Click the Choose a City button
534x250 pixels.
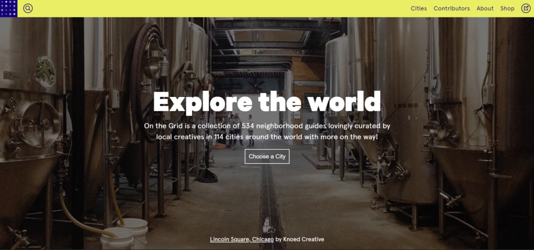click(267, 157)
